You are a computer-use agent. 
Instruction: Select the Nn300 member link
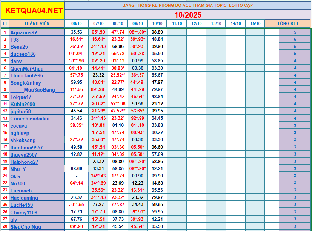(x=18, y=183)
